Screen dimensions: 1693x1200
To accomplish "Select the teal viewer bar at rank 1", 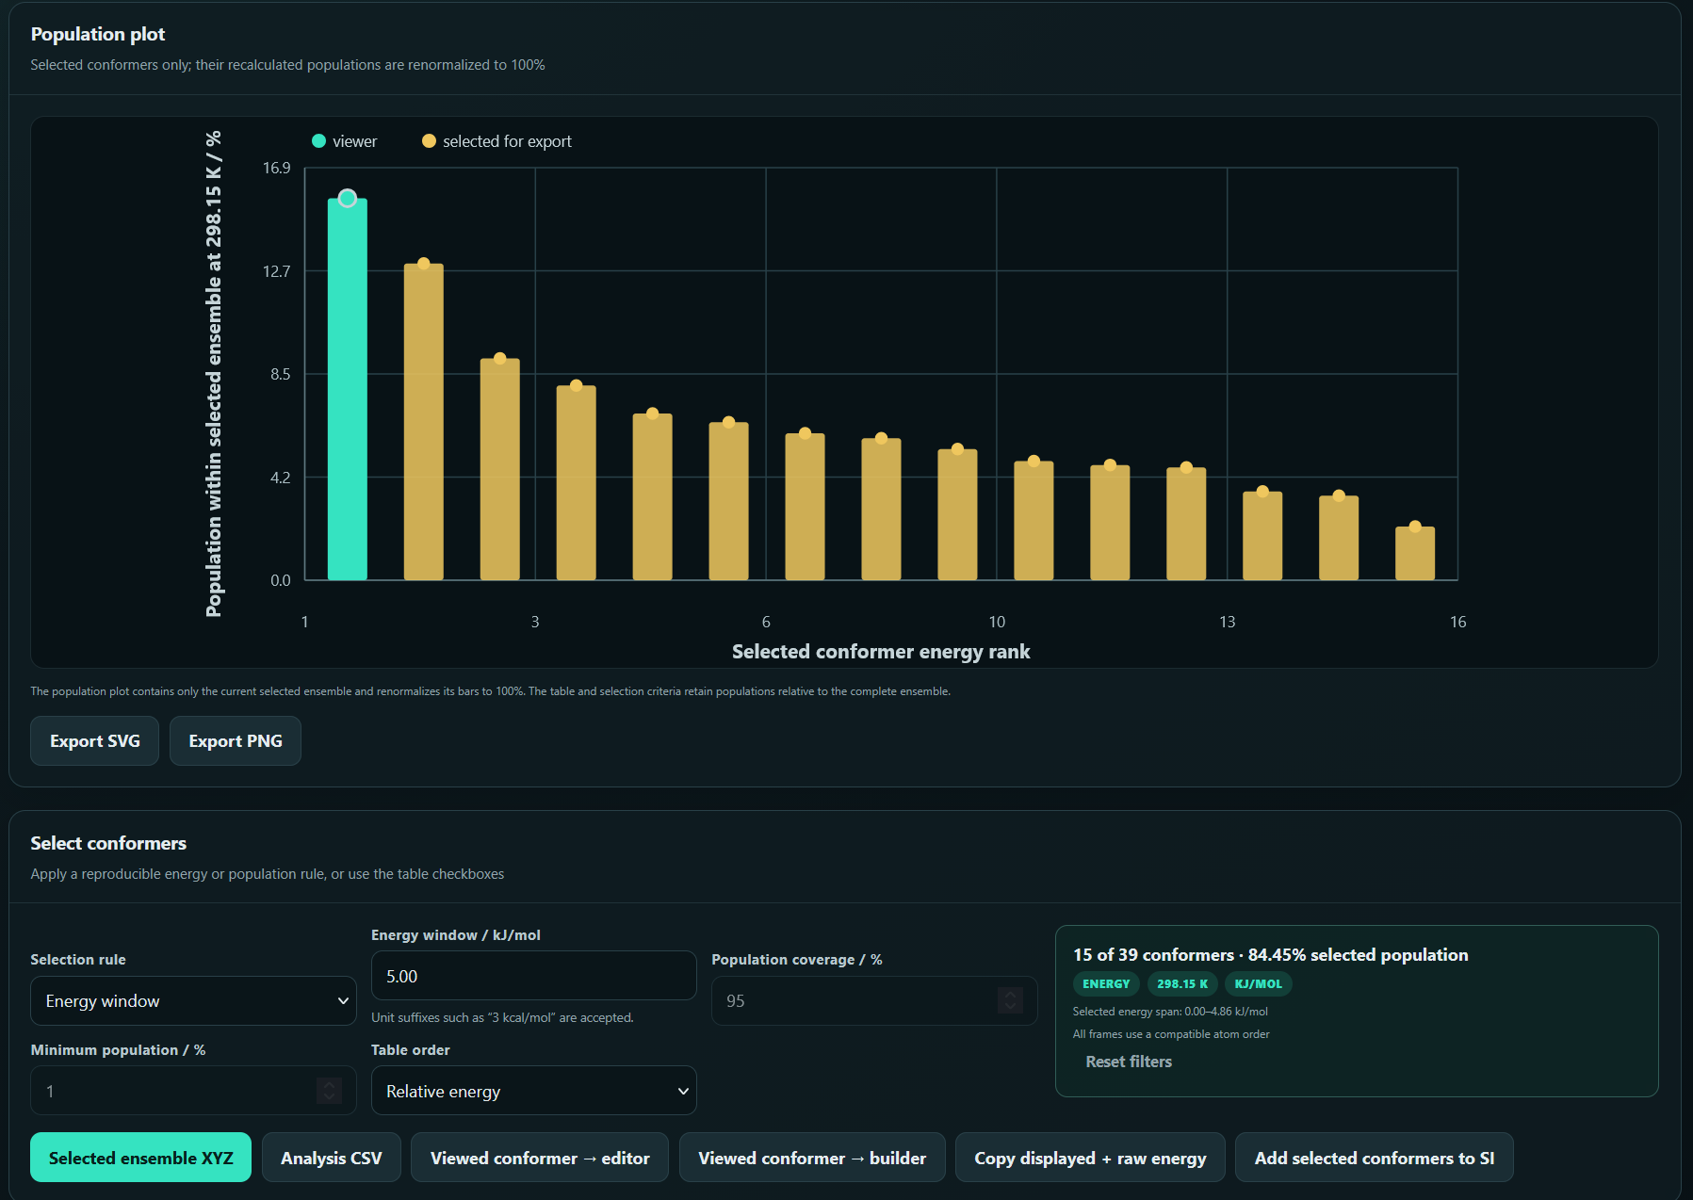I will [x=348, y=389].
